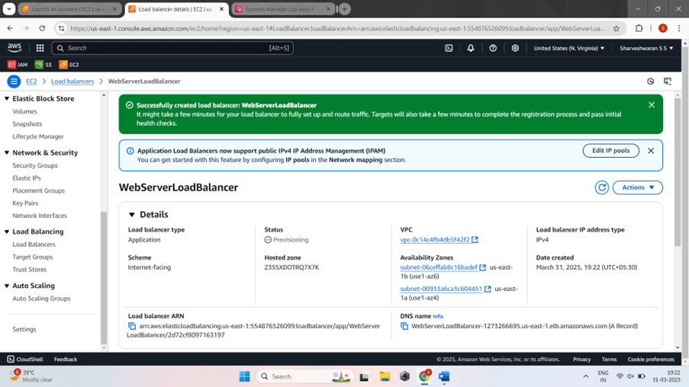689x387 pixels.
Task: Reload the browser page
Action: click(x=42, y=28)
